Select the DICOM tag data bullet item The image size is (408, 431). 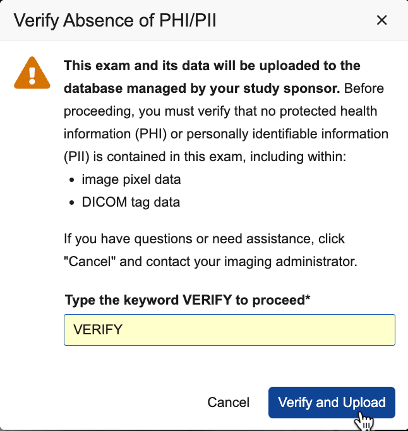pyautogui.click(x=131, y=202)
